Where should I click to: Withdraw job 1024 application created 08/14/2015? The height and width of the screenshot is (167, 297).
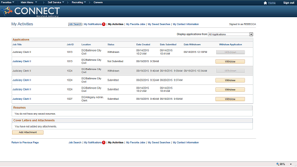pos(230,90)
